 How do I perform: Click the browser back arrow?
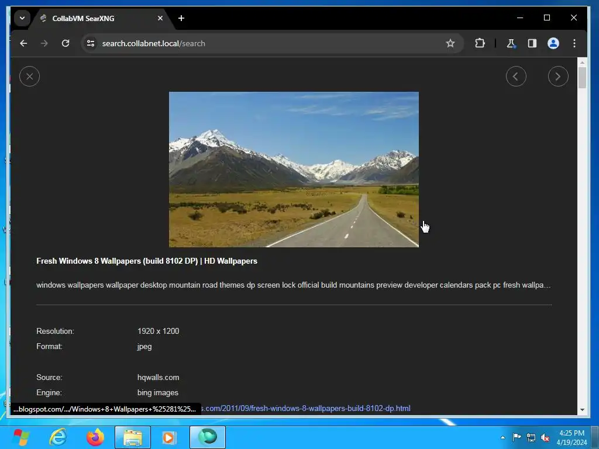[23, 43]
